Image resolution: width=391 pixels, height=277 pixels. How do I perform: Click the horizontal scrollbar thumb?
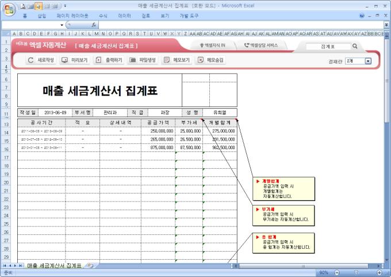[304, 266]
